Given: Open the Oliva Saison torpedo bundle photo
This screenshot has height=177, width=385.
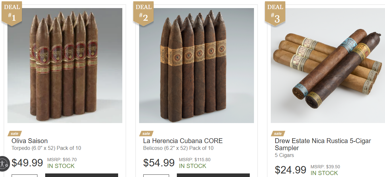Looking at the screenshot, I should [65, 65].
